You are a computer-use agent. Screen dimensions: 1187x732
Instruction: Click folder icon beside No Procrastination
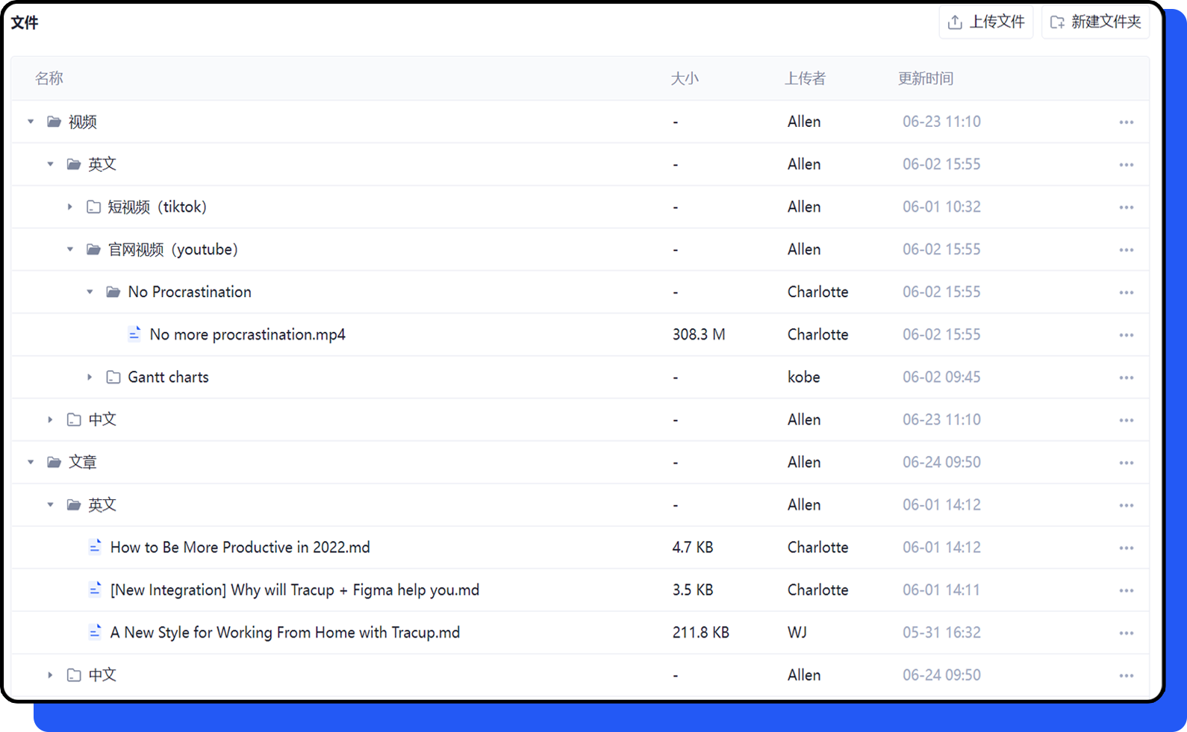113,292
